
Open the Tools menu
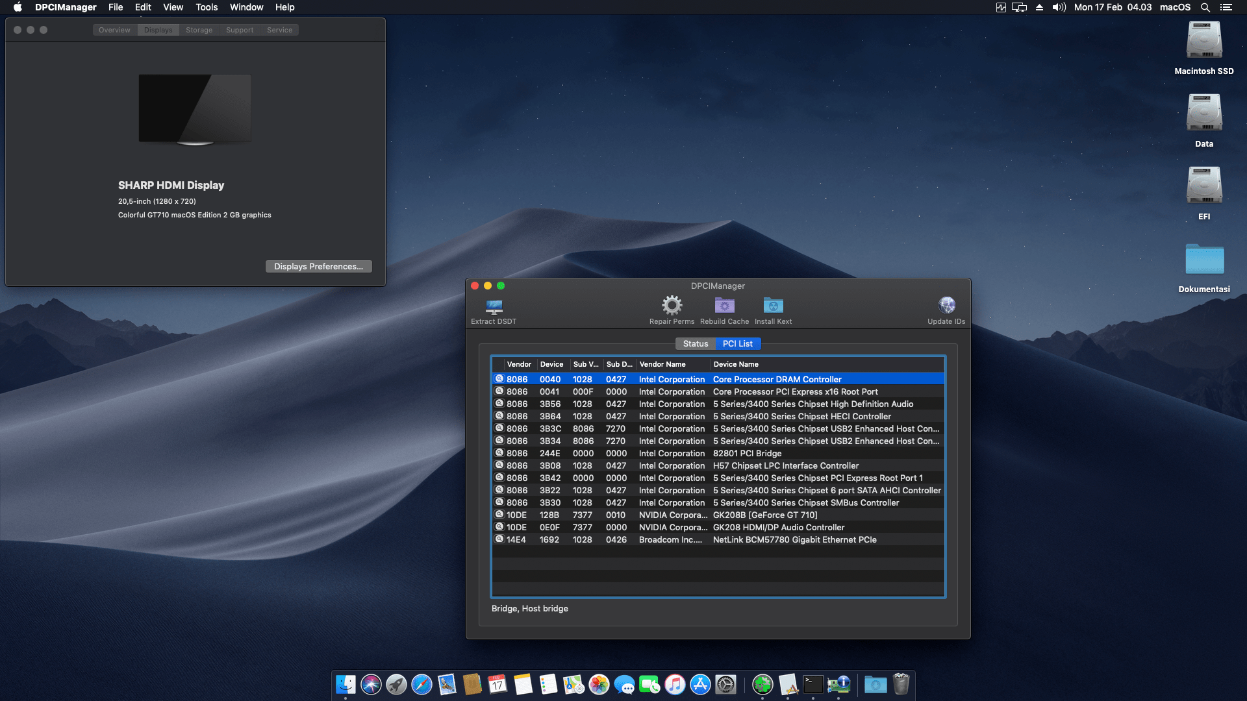(207, 7)
